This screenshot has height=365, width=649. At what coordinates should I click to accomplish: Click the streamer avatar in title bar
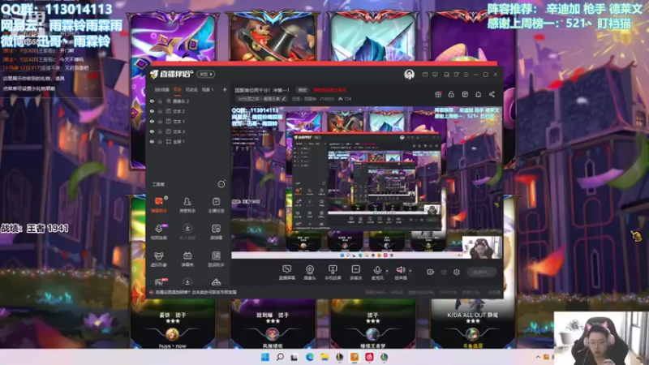[409, 75]
